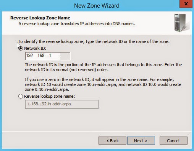This screenshot has width=194, height=151.
Task: Click the 'Network ID:' label text
Action: [35, 48]
